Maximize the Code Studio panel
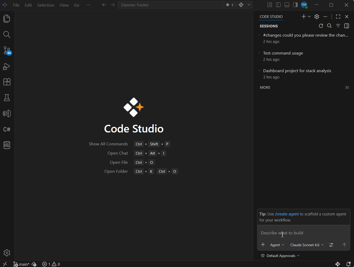 click(338, 17)
